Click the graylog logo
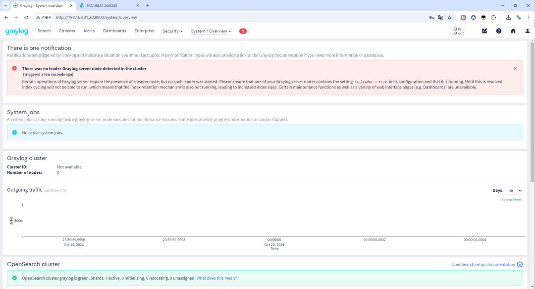535x289 pixels. tap(16, 31)
